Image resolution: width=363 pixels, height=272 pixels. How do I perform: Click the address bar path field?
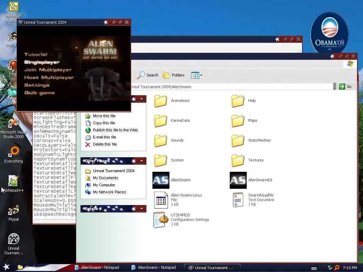tap(231, 87)
